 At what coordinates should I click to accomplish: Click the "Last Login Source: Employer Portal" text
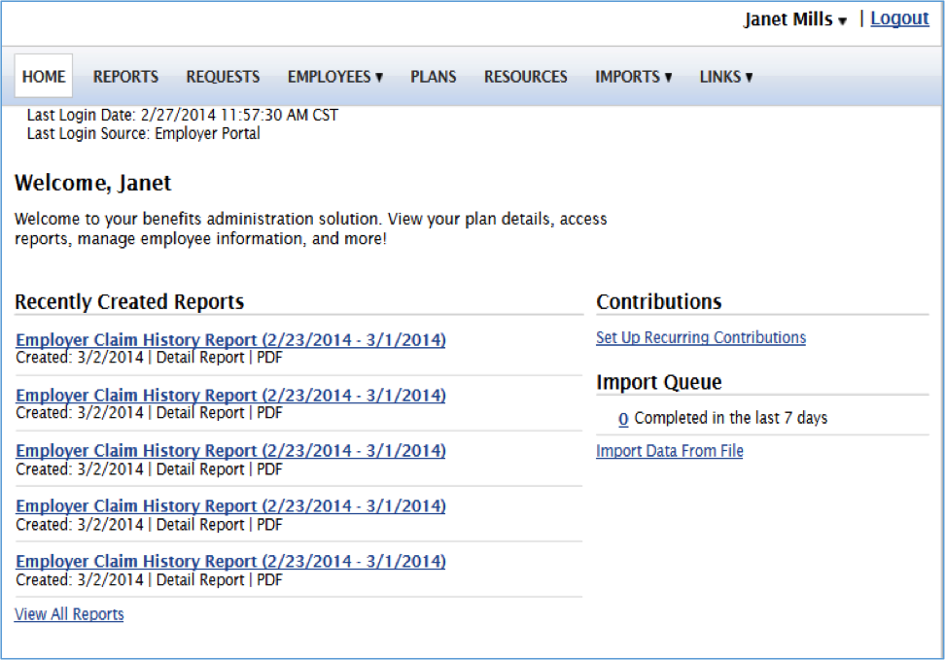144,133
